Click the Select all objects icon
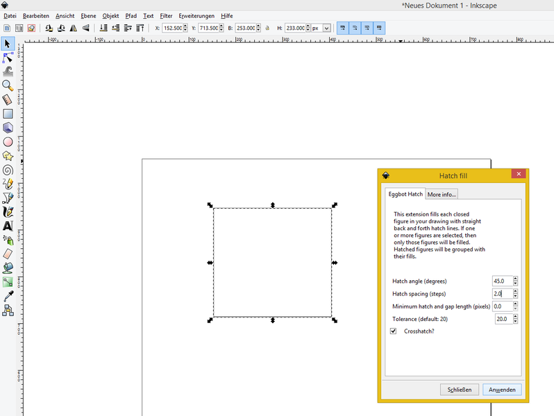 (x=7, y=28)
